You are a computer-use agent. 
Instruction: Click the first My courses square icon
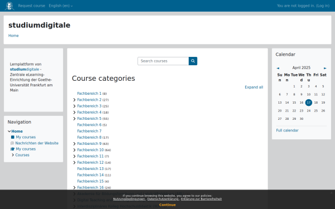pos(13,137)
